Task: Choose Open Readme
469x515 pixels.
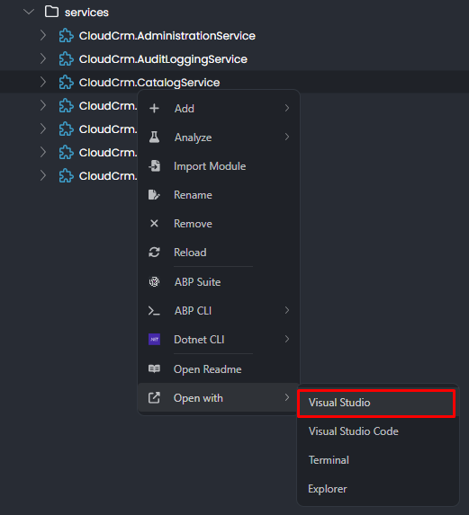Action: (219, 369)
